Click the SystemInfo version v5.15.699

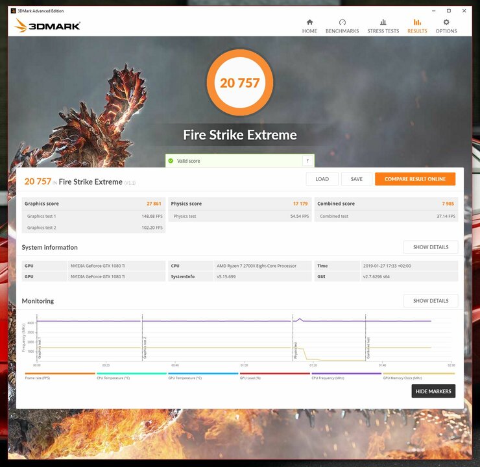pos(226,277)
